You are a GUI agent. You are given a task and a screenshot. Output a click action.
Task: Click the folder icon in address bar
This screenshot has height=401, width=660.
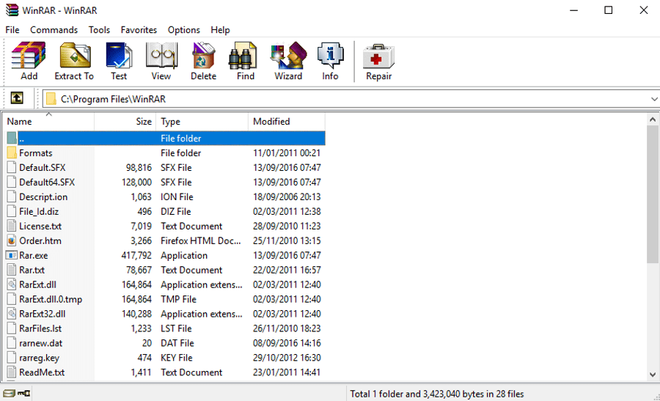point(51,99)
